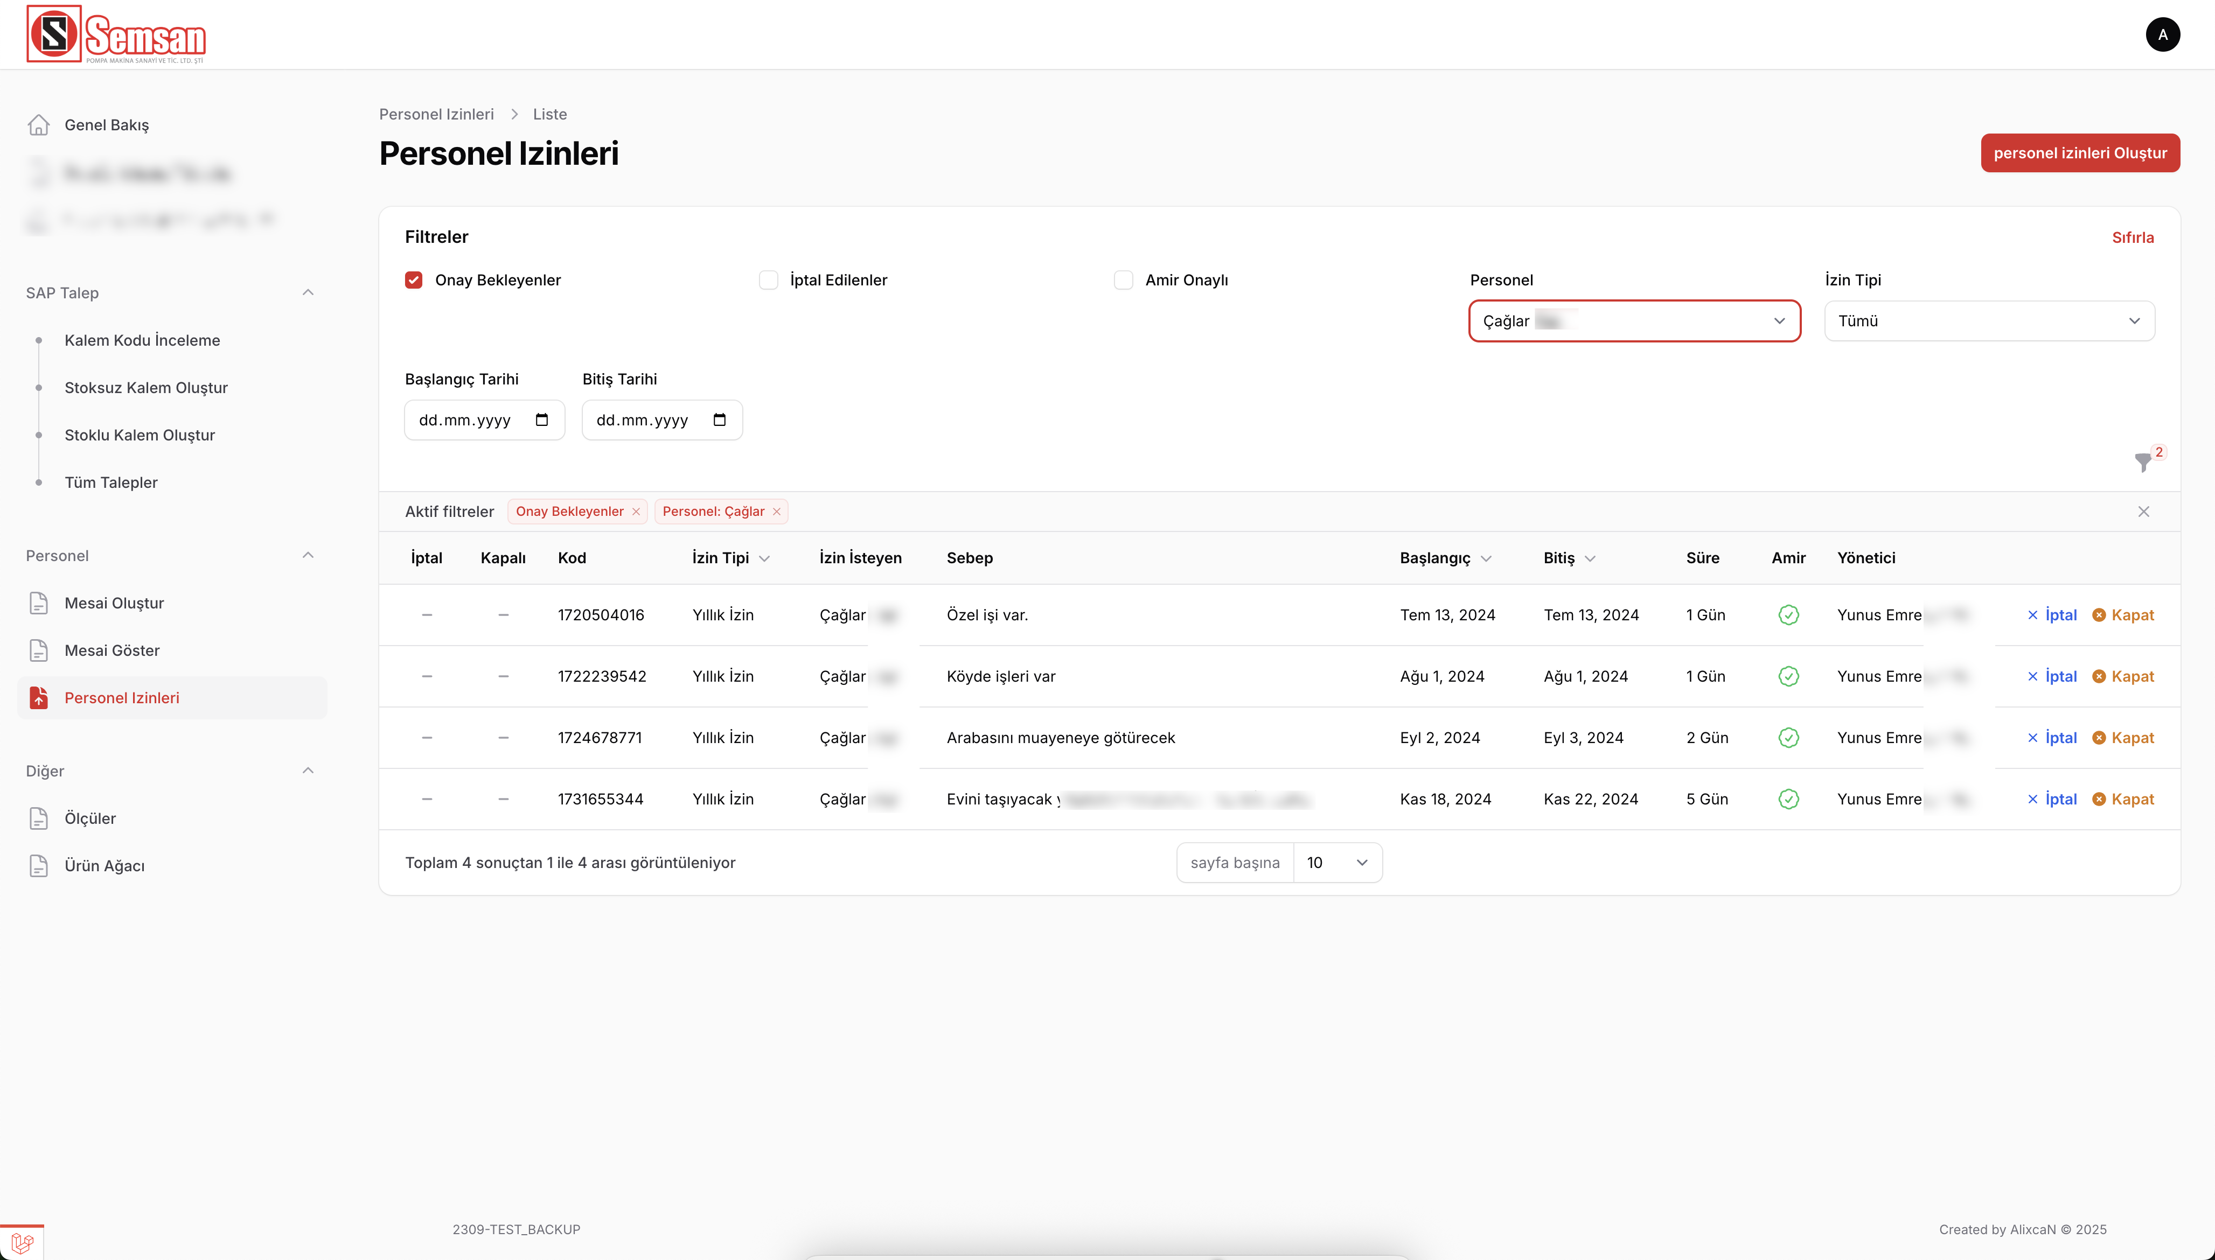Click Kapat for leave request 1724678771
The image size is (2215, 1260).
coord(2123,737)
